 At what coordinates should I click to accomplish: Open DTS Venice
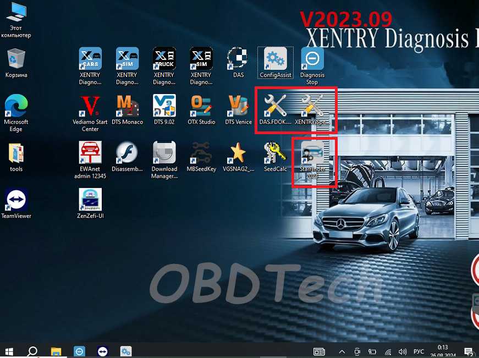tap(238, 109)
